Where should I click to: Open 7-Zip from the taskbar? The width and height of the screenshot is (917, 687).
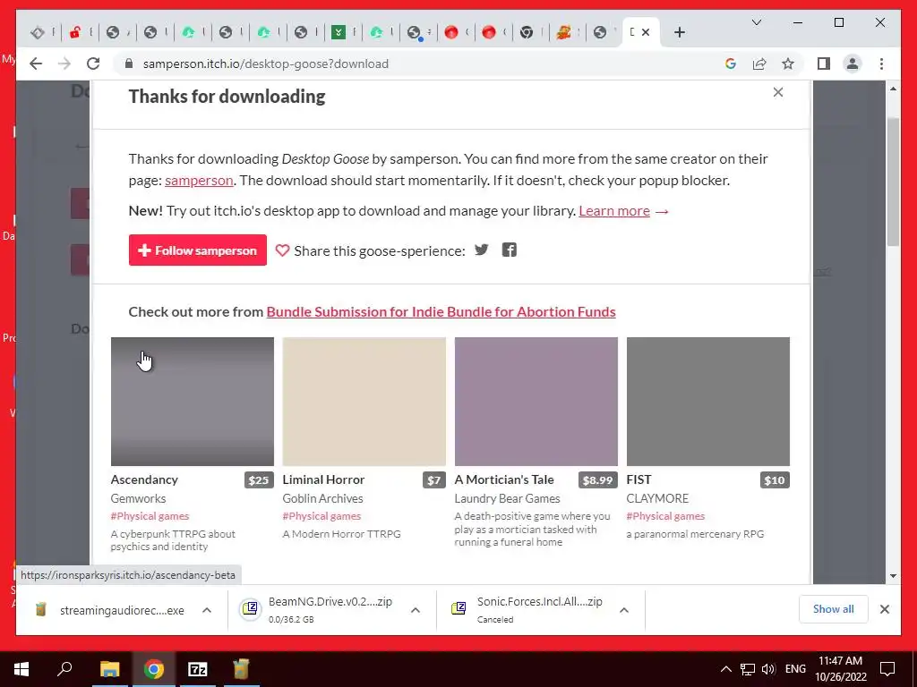coord(197,669)
